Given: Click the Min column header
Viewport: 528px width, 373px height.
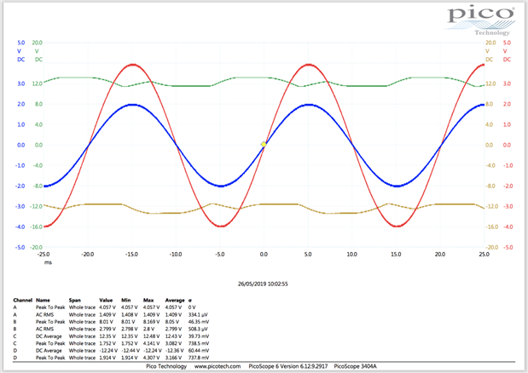Looking at the screenshot, I should [x=126, y=301].
